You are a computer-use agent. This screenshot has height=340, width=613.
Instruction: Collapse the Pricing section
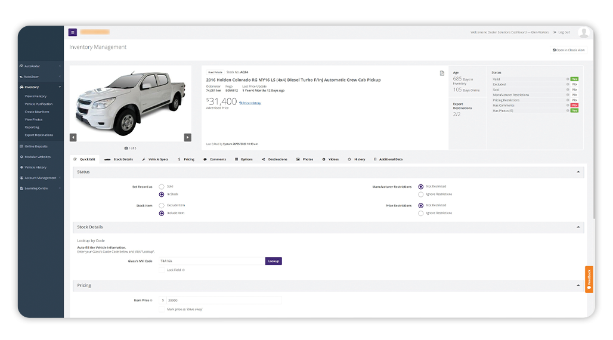(x=578, y=285)
